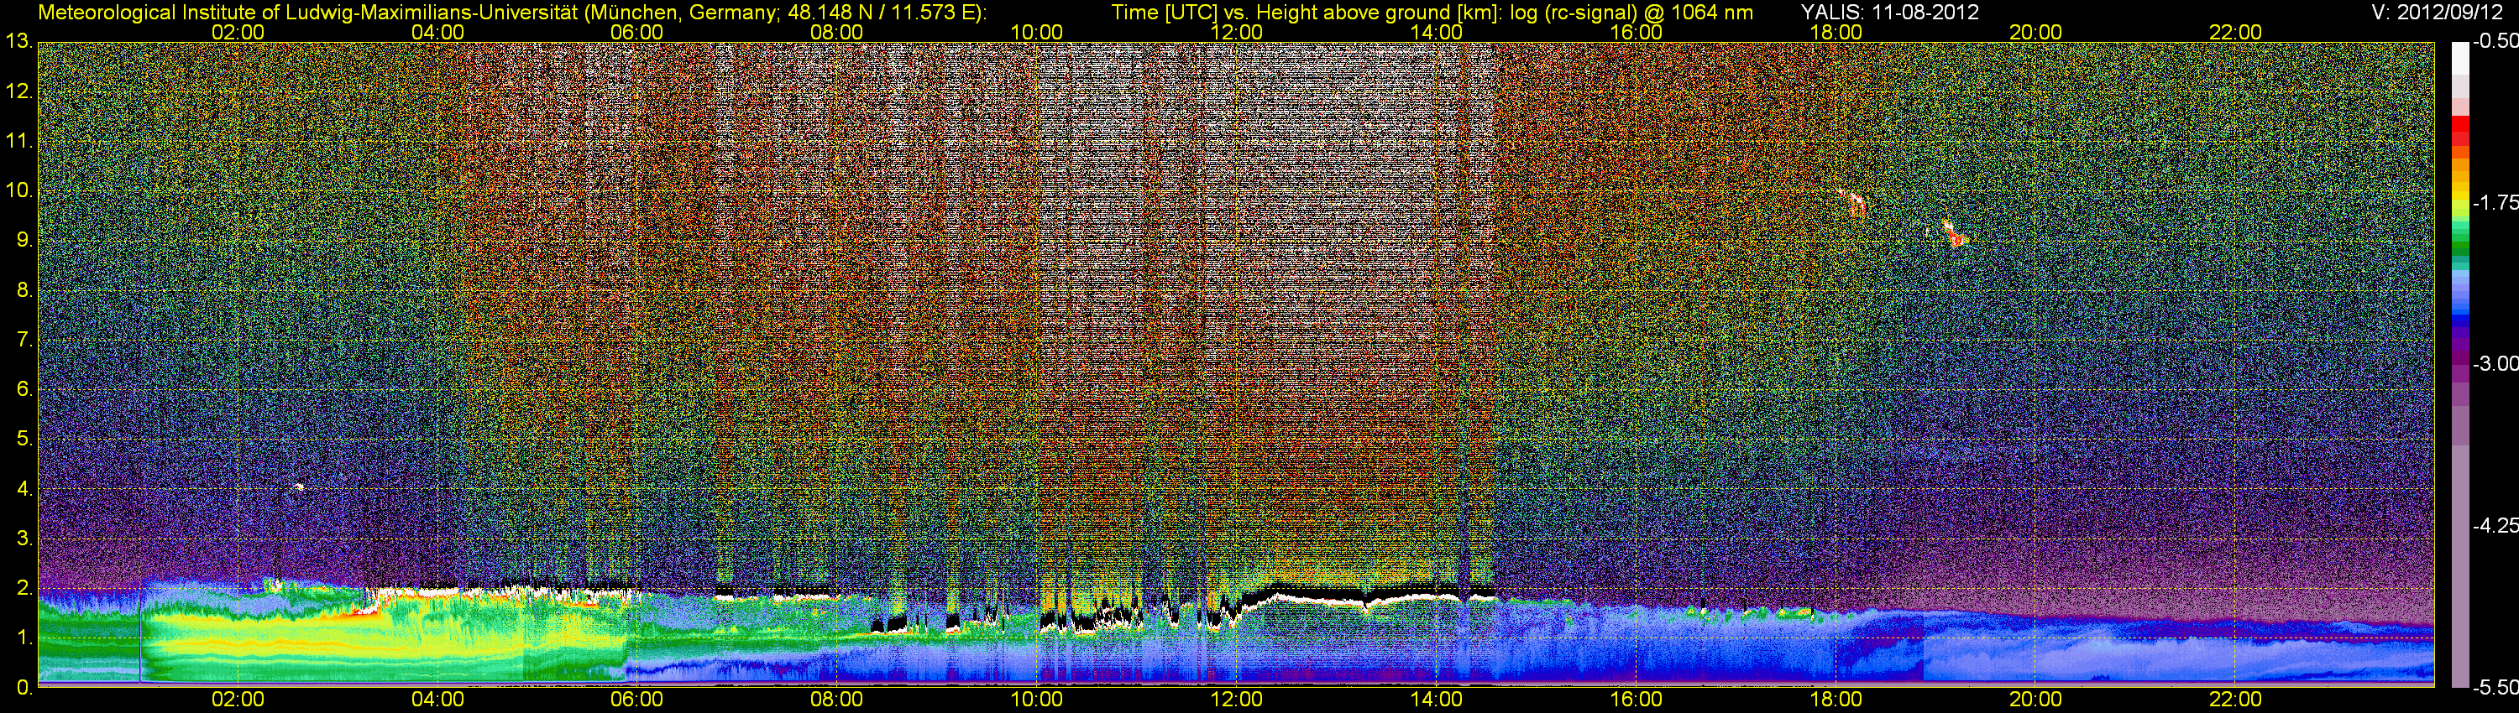The width and height of the screenshot is (2519, 713).
Task: Click the "6." height axis label
Action: point(24,390)
